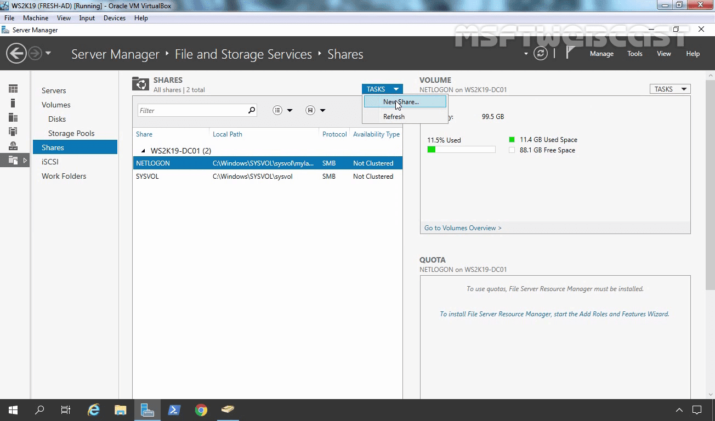
Task: Choose New Share... from the TASKS menu
Action: point(405,102)
